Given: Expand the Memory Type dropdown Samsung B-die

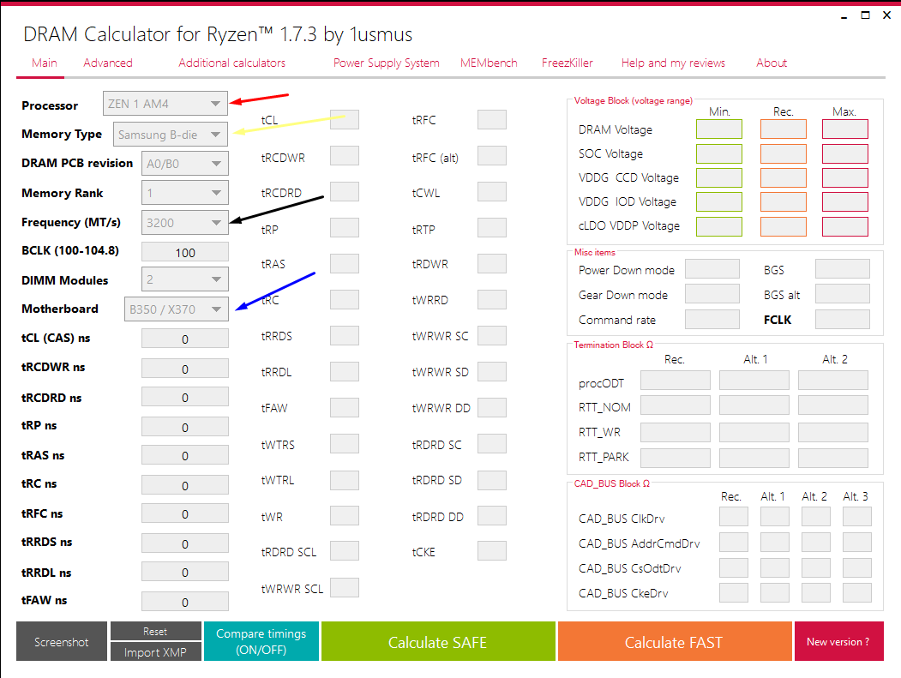Looking at the screenshot, I should (x=170, y=135).
